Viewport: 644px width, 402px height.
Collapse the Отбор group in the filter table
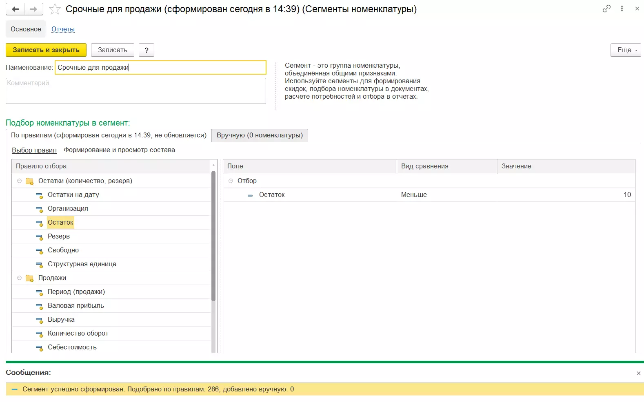(231, 181)
